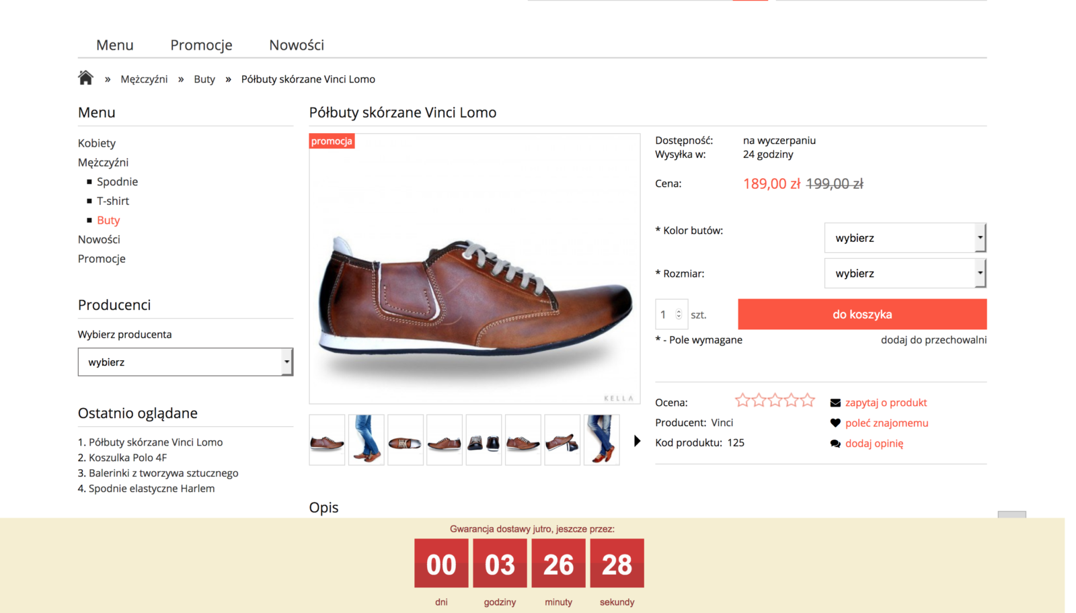Viewport: 1076px width, 613px height.
Task: Rate the product with the first star
Action: [742, 401]
